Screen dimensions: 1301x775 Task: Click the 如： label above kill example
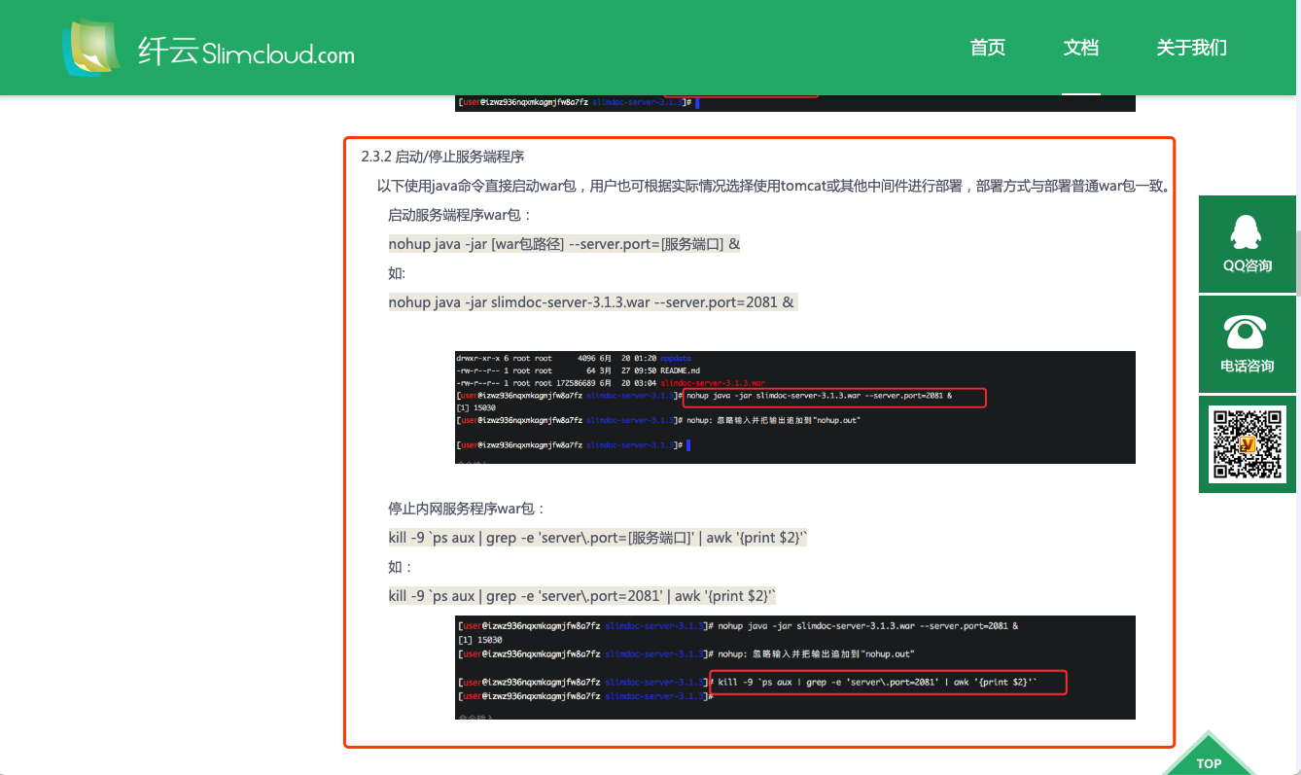click(401, 567)
